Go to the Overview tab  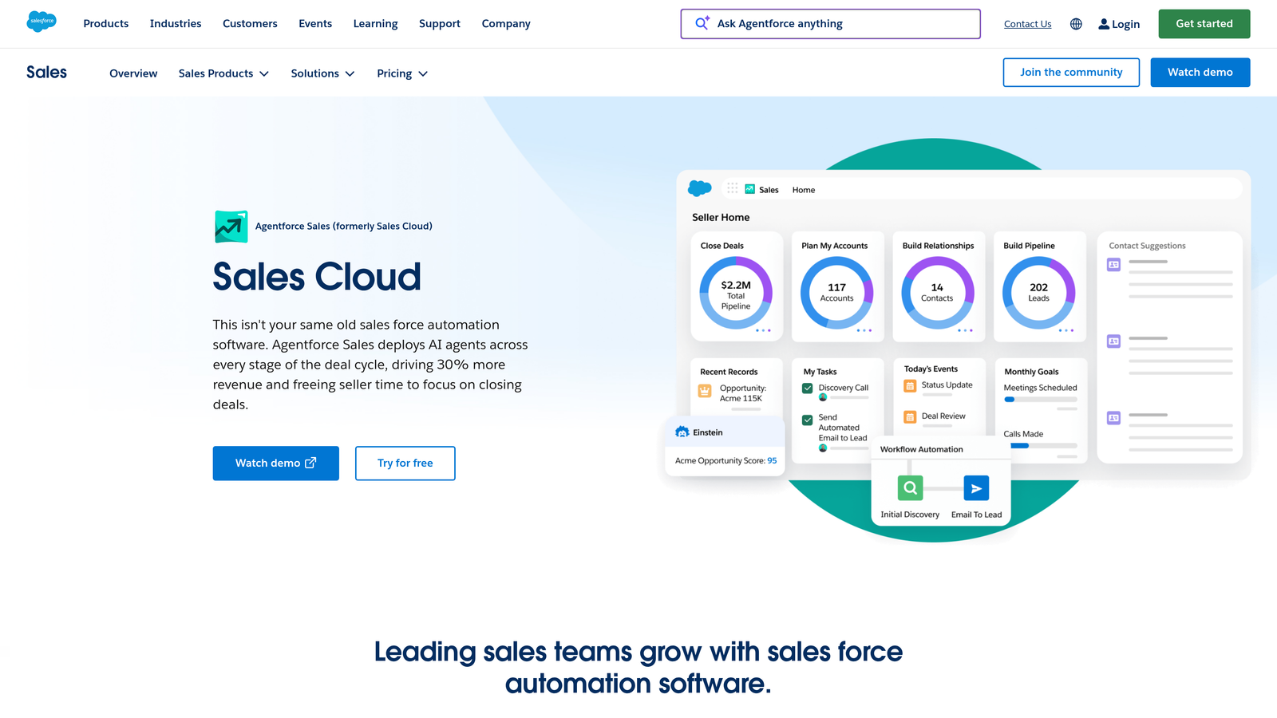133,73
